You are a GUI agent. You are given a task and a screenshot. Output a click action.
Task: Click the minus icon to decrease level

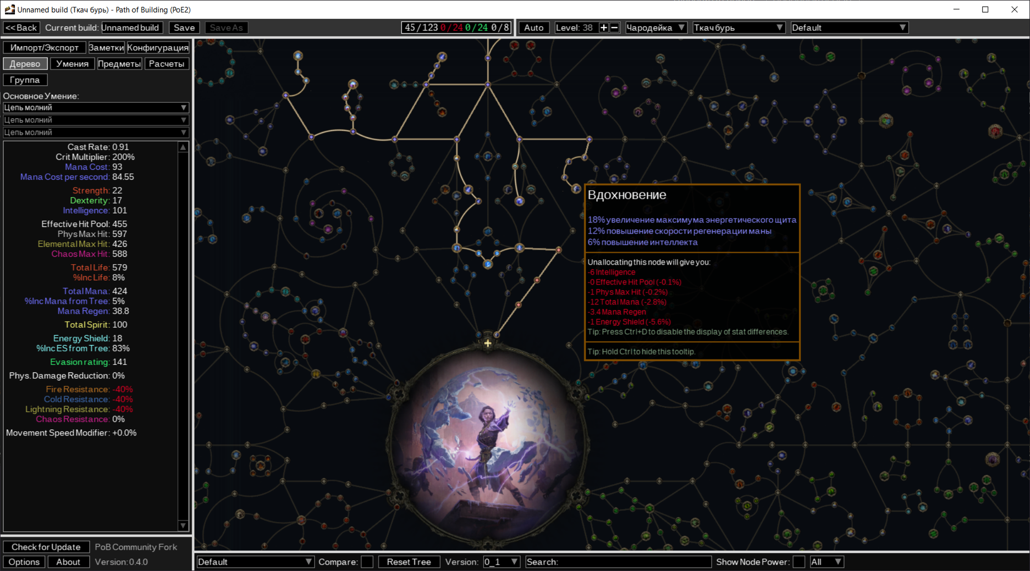[614, 27]
